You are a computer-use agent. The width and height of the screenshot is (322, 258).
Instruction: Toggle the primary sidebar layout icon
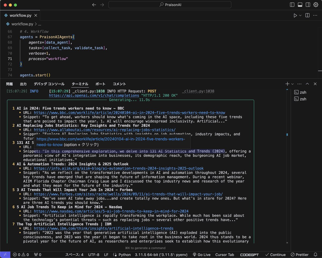tap(292, 5)
